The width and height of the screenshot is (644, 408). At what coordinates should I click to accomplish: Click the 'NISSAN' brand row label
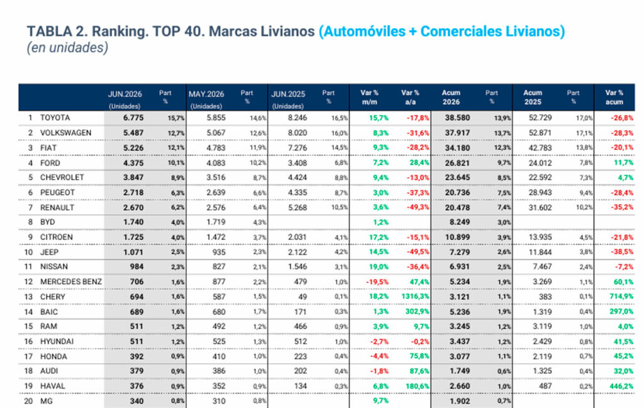(54, 266)
